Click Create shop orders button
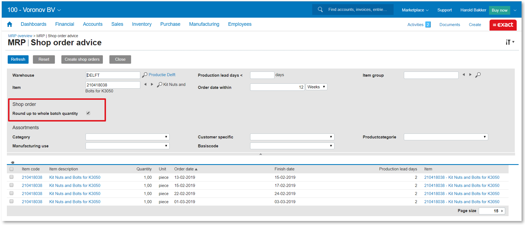525x225 pixels. (82, 59)
